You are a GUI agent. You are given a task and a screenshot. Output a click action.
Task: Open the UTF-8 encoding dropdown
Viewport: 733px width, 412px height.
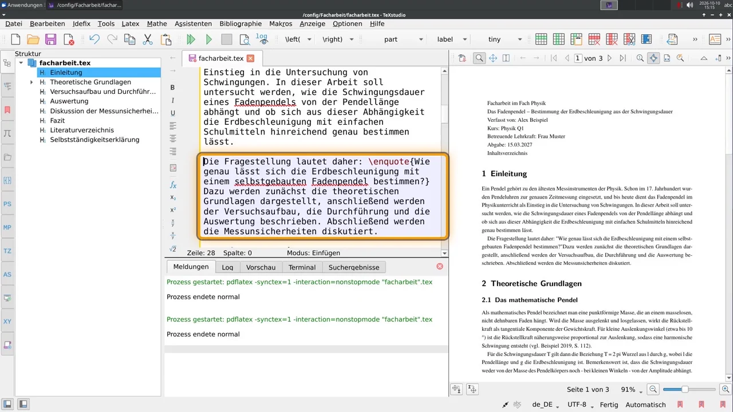(580, 405)
